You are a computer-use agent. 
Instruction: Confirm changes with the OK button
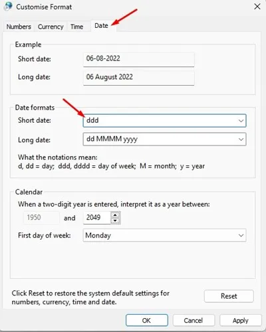click(x=147, y=320)
